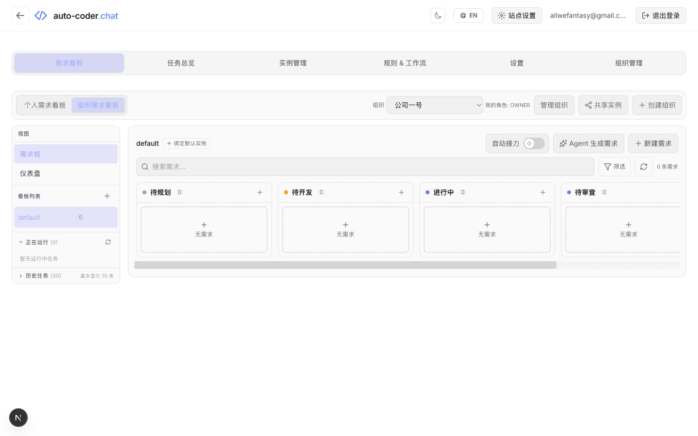Click the 新建需求 button
Viewport: 698px width, 436px height.
pyautogui.click(x=653, y=143)
